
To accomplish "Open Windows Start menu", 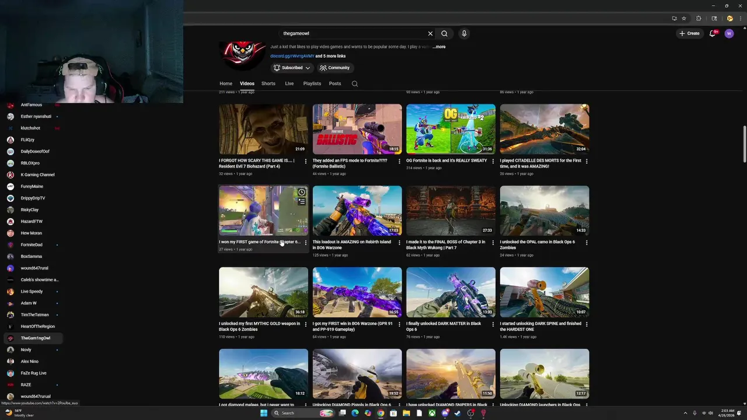I will tap(264, 413).
